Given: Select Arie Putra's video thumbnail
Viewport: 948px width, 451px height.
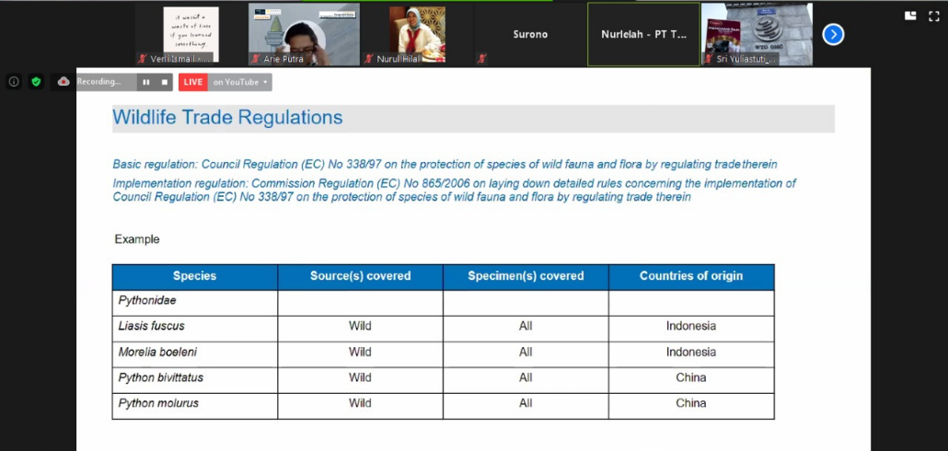Looking at the screenshot, I should (x=304, y=34).
